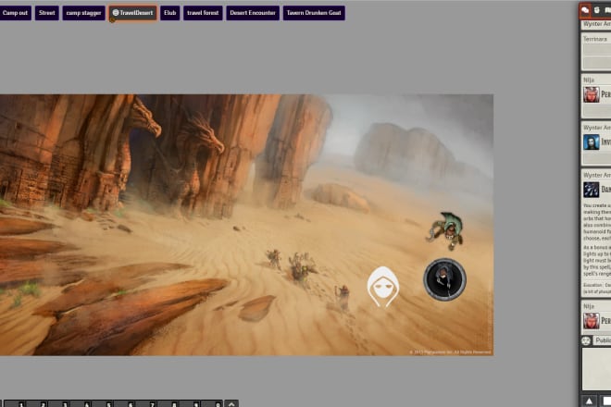Open the Desert Encounter scene
The image size is (611, 407).
point(253,13)
